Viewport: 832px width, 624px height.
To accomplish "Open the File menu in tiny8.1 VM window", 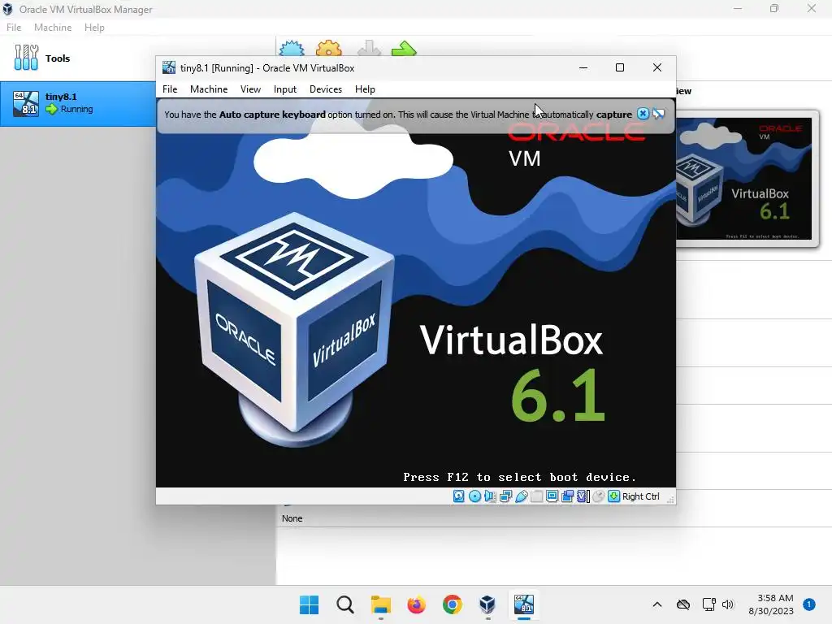I will [170, 89].
